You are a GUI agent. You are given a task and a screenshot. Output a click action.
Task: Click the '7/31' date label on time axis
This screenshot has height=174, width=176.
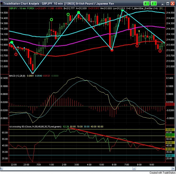click(x=39, y=165)
